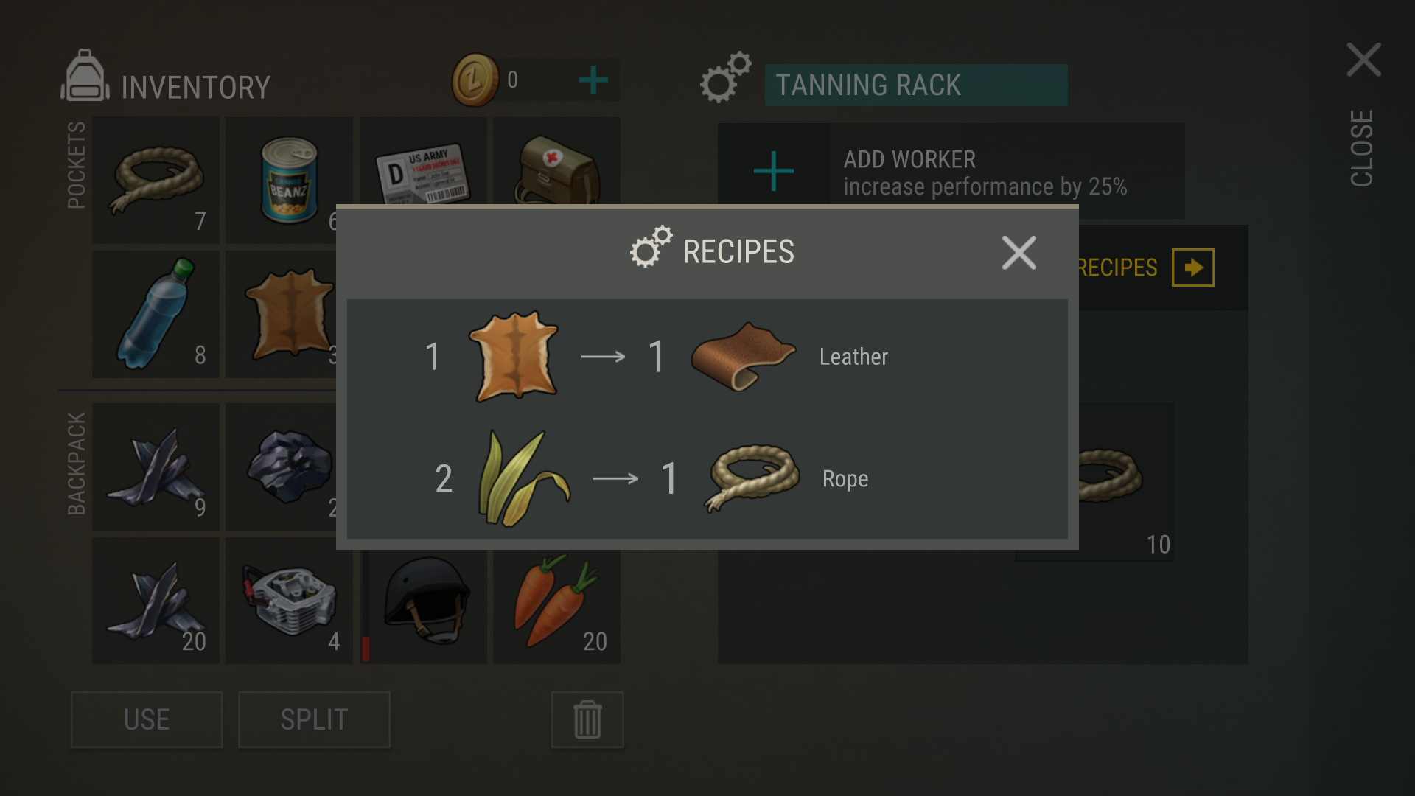
Task: Delete item with trash can icon
Action: [x=587, y=719]
